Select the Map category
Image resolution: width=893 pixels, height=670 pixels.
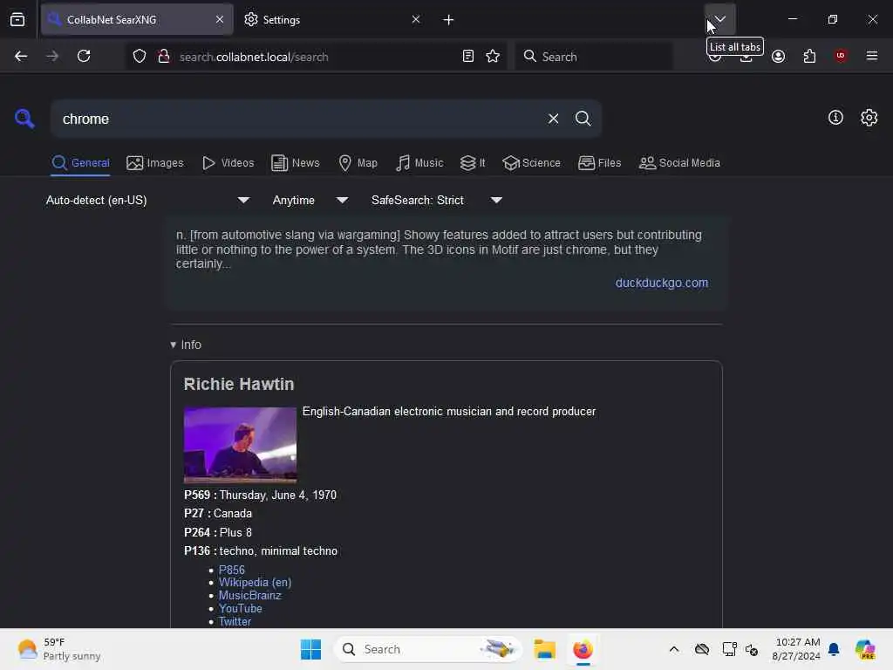[x=358, y=163]
